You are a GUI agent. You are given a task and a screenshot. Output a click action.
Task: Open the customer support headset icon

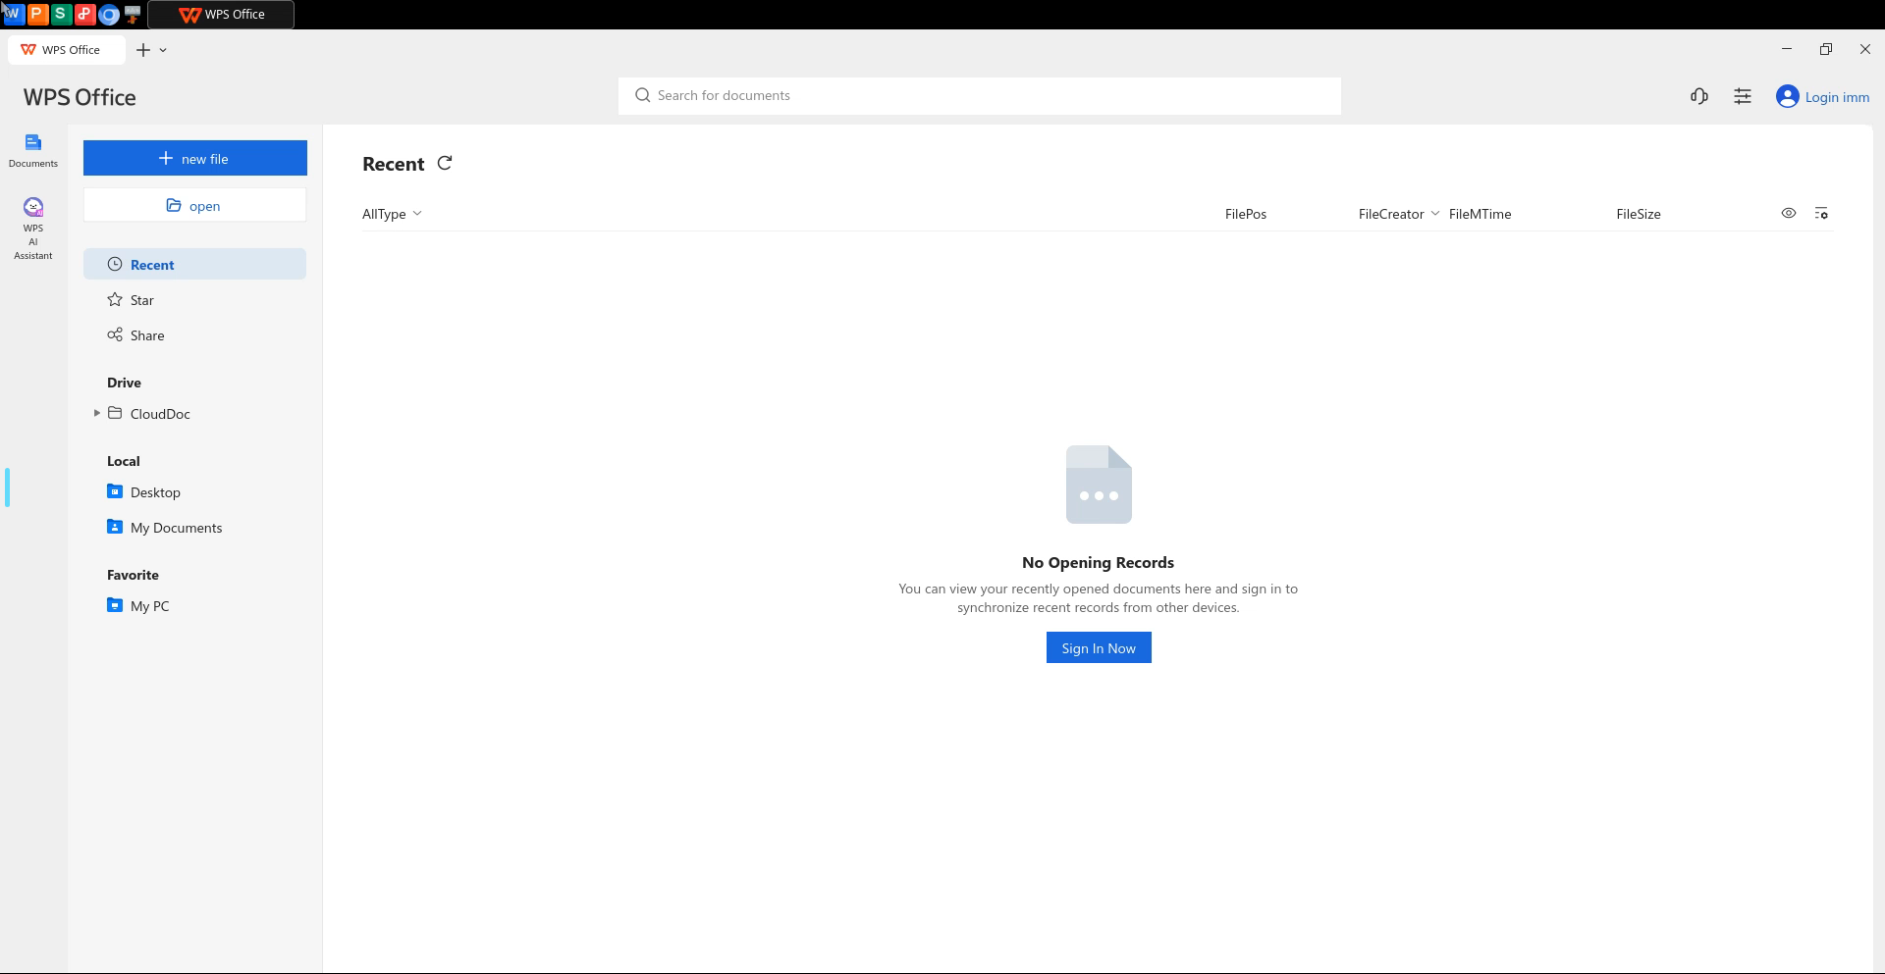click(1699, 96)
